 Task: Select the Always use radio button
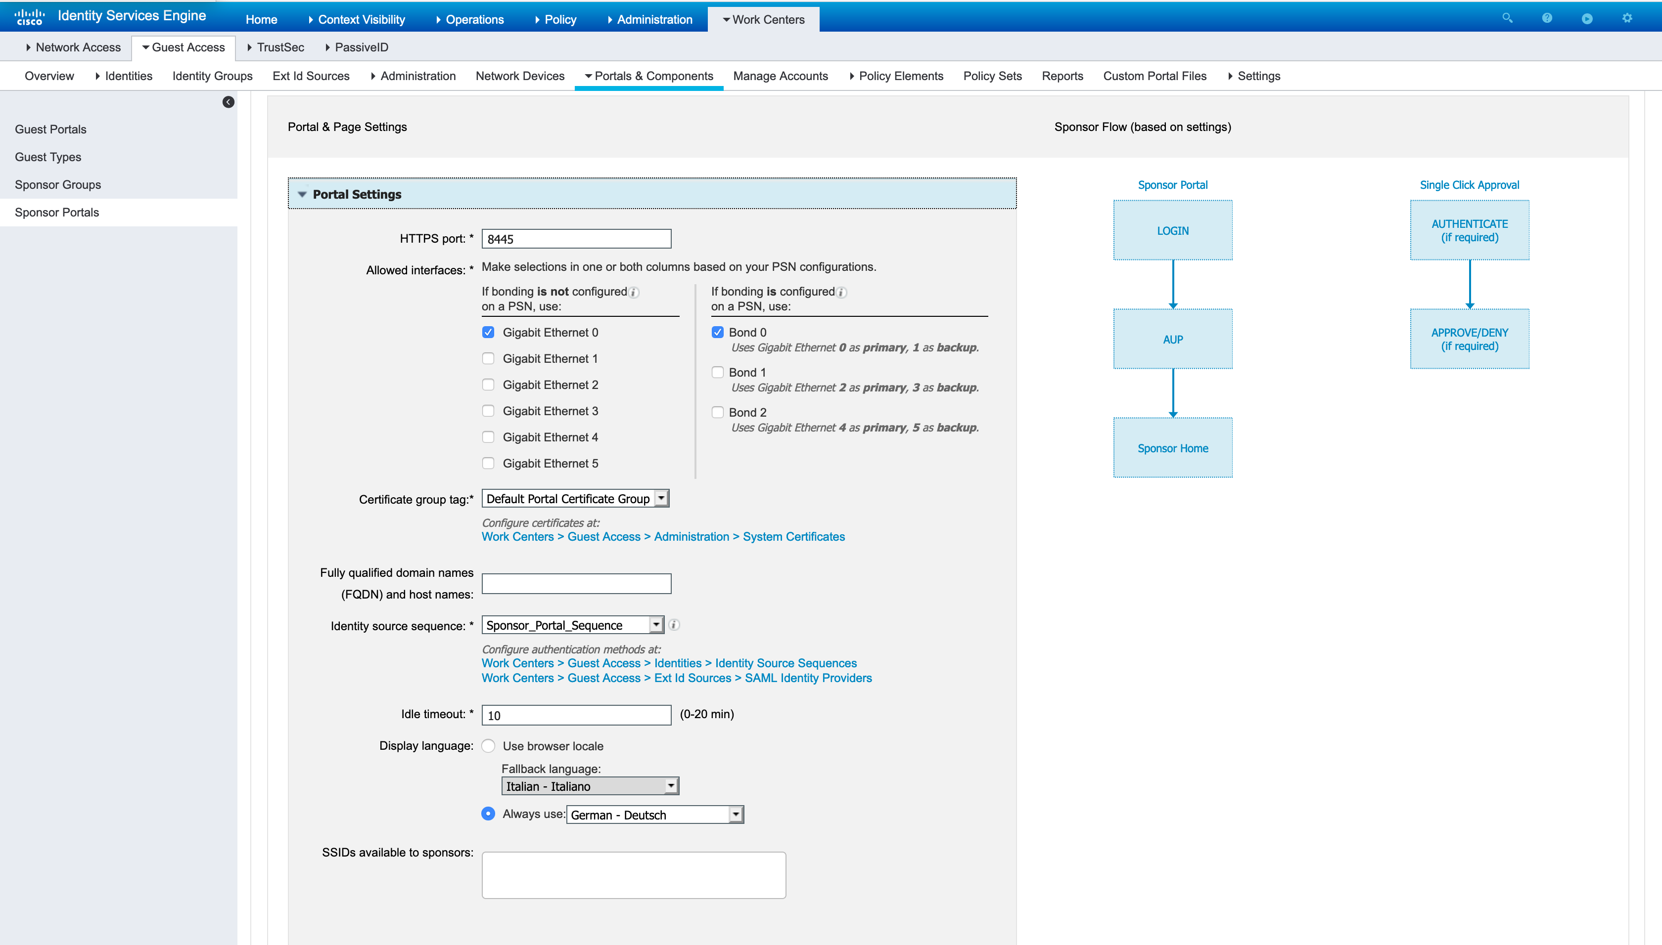pos(488,813)
